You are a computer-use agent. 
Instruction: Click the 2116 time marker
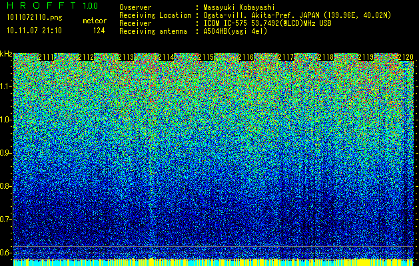coord(246,57)
